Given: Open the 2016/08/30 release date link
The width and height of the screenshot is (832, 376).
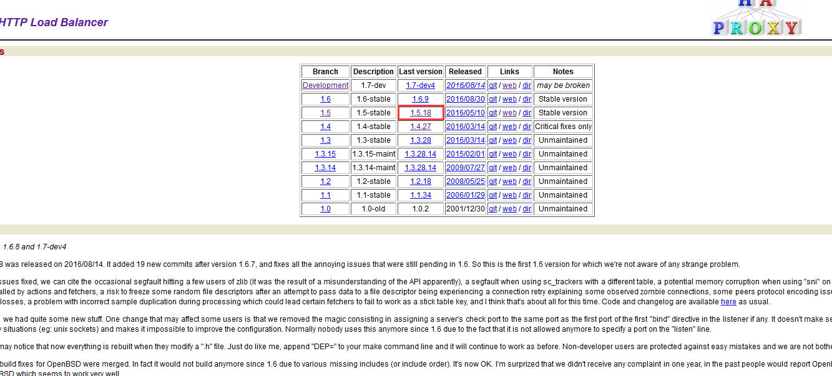Looking at the screenshot, I should point(466,99).
